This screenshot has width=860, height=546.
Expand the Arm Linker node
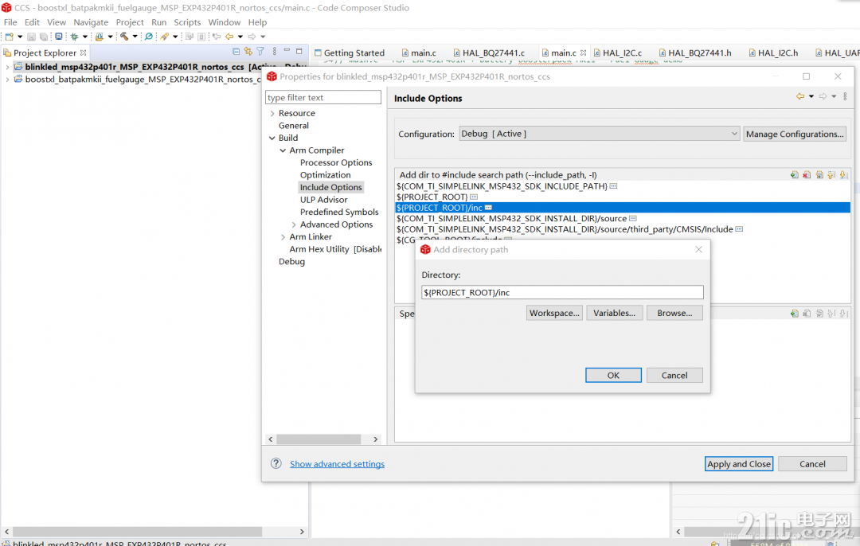tap(283, 237)
